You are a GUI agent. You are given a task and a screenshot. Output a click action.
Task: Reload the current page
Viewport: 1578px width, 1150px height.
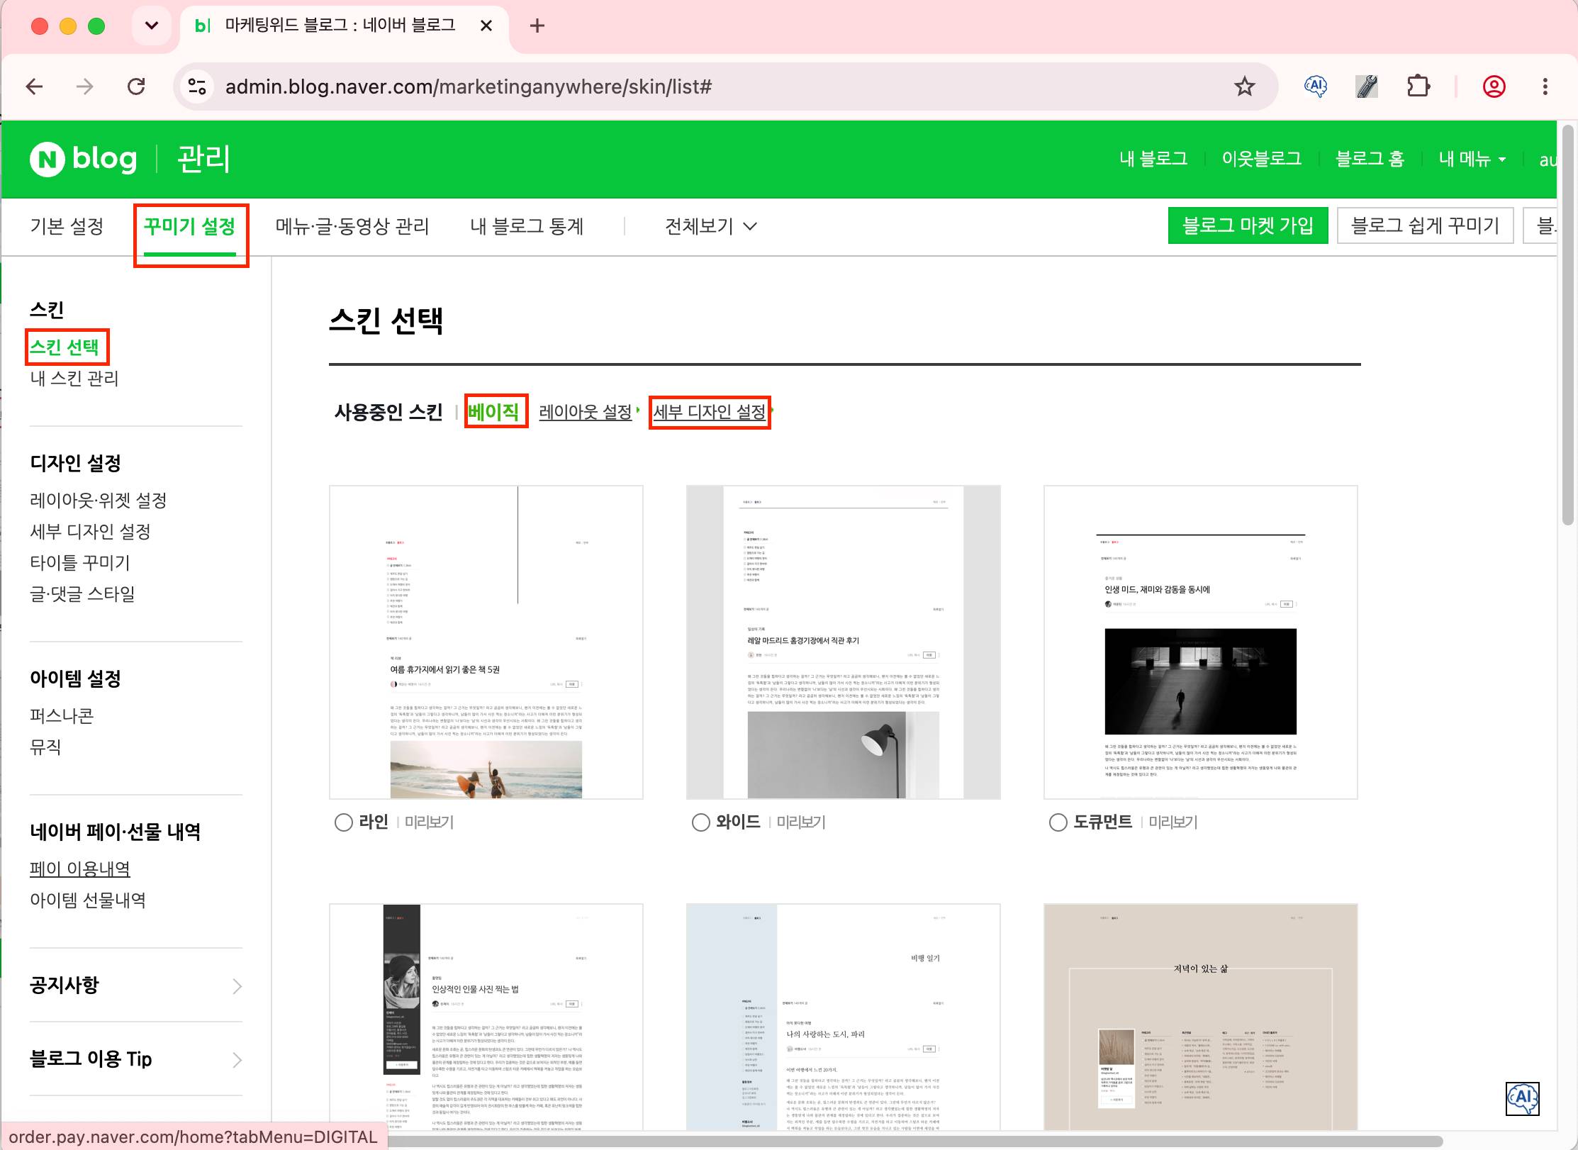[136, 86]
